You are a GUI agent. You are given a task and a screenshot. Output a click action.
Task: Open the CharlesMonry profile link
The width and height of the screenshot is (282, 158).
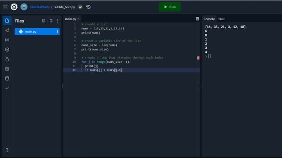point(40,7)
